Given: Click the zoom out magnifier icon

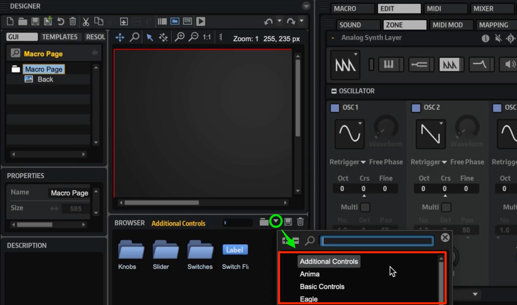Looking at the screenshot, I should [x=193, y=37].
